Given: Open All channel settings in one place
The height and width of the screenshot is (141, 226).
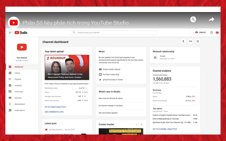Looking at the screenshot, I should [x=111, y=105].
